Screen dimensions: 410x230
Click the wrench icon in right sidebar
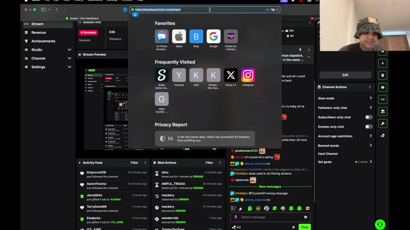click(x=382, y=124)
